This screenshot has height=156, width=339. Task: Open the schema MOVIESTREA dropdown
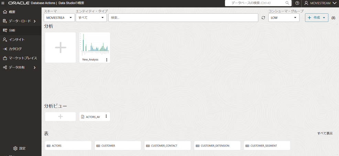(x=59, y=18)
